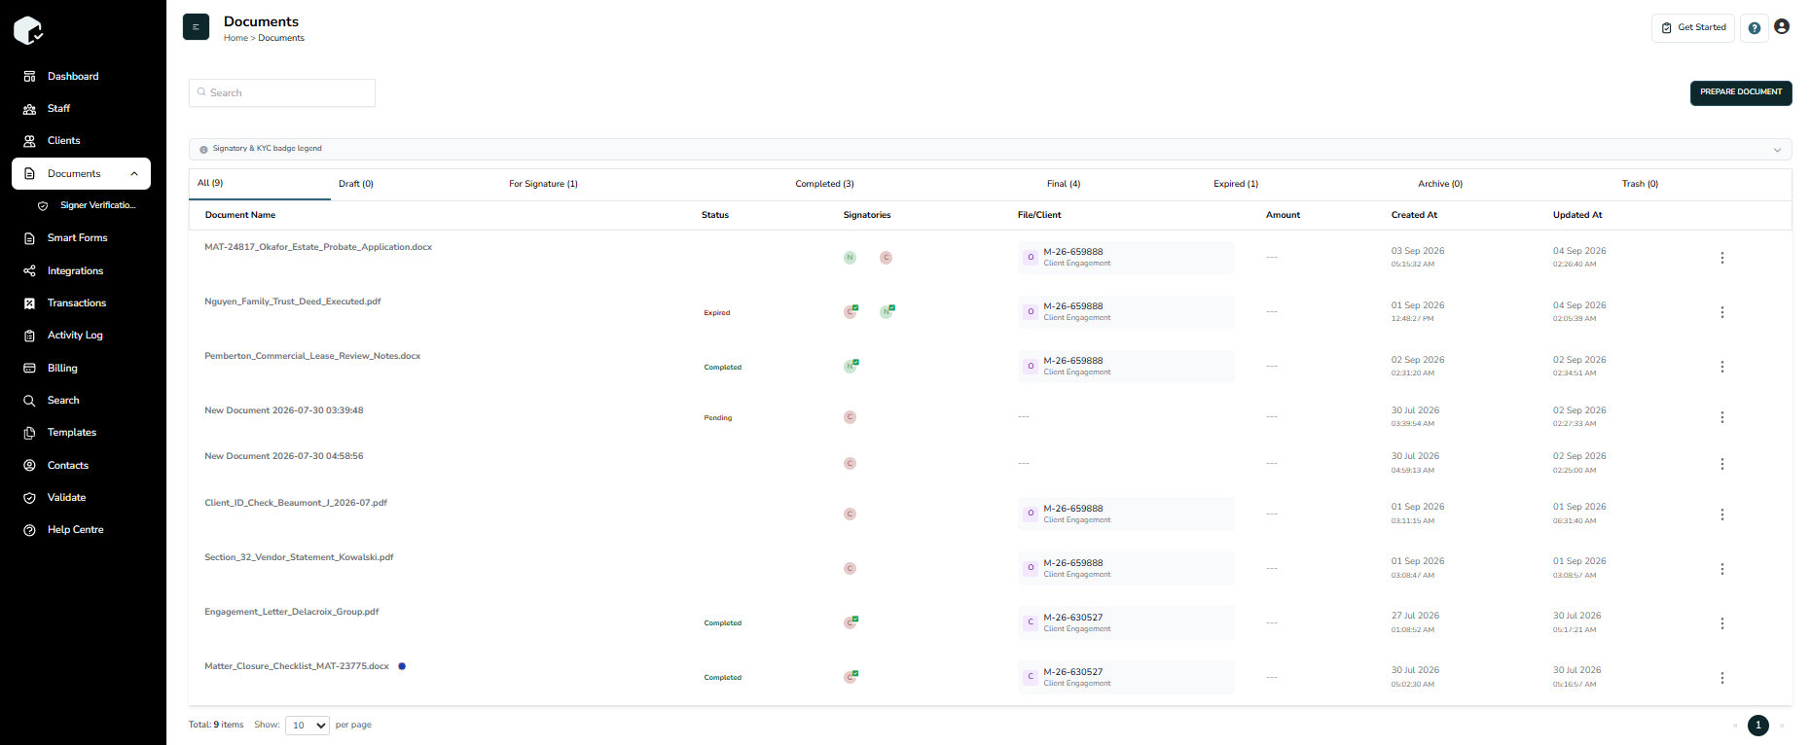Image resolution: width=1810 pixels, height=745 pixels.
Task: Open the Contacts sidebar icon
Action: tap(29, 466)
